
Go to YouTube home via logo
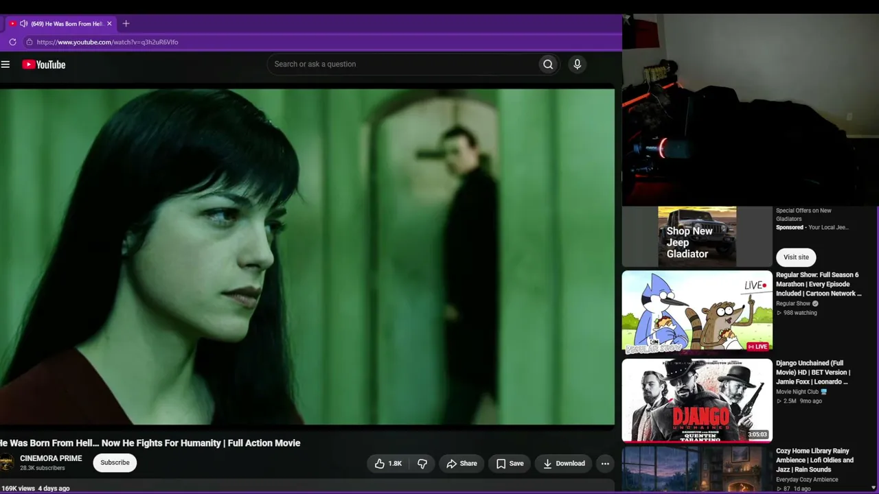[43, 64]
